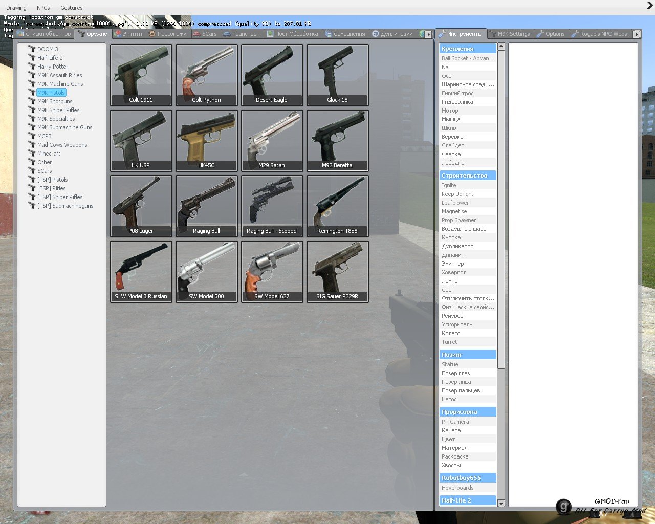Open the Half-Life 2 weapon category

tap(50, 58)
